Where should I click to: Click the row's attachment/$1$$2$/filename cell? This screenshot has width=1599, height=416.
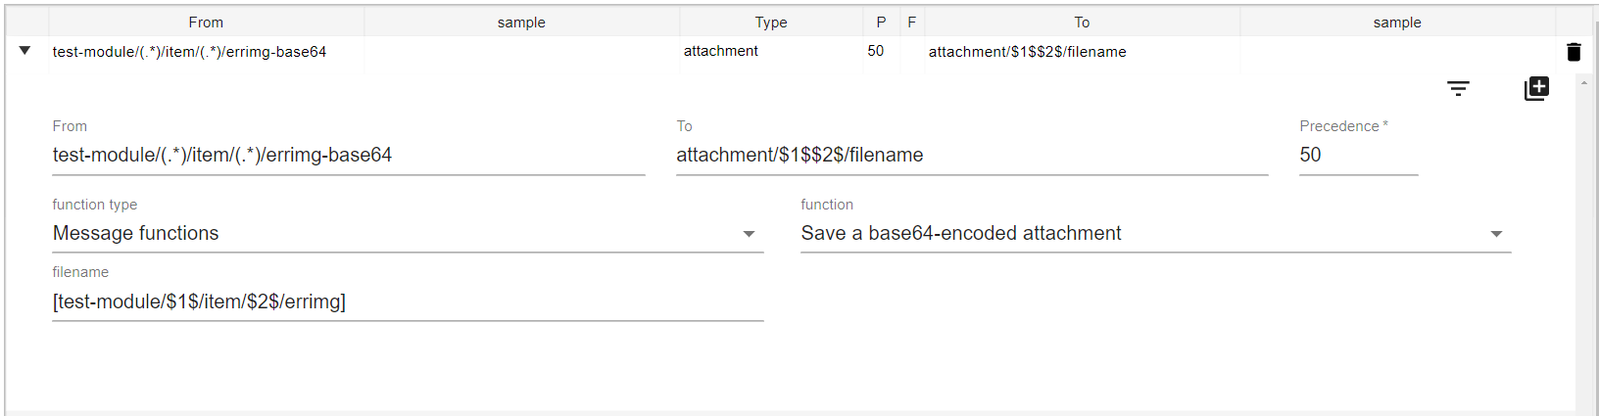[x=1027, y=52]
